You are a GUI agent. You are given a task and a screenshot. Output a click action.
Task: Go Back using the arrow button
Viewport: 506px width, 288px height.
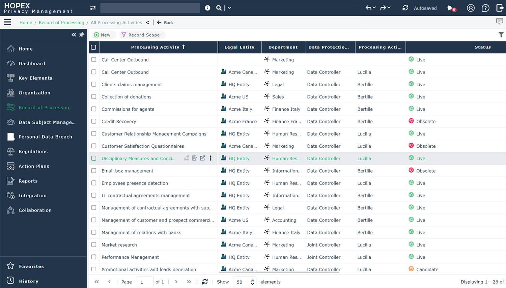165,23
